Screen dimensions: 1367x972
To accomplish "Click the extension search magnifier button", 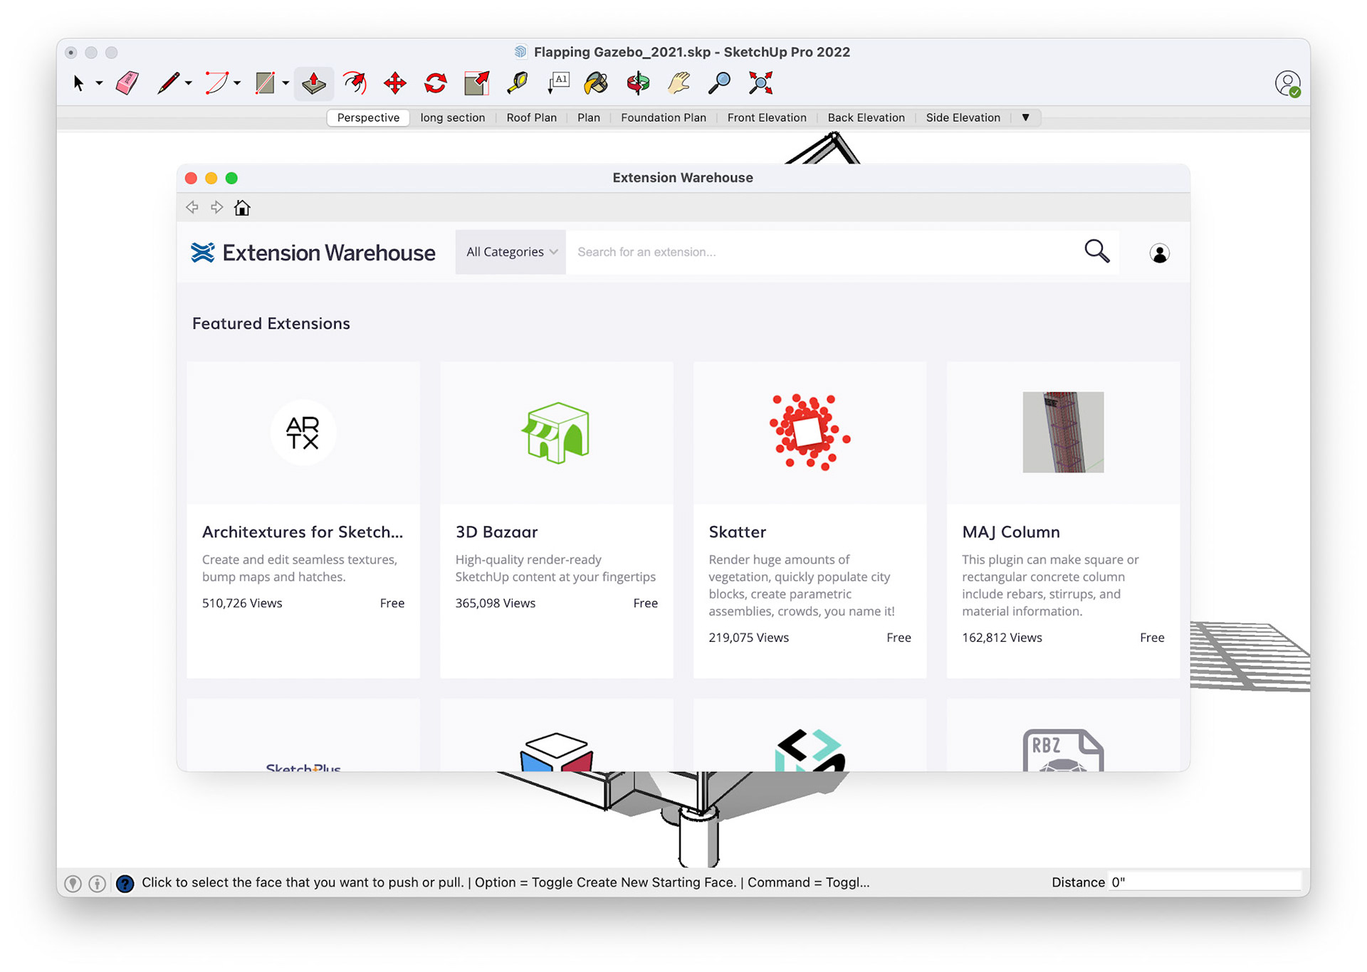I will (1096, 251).
